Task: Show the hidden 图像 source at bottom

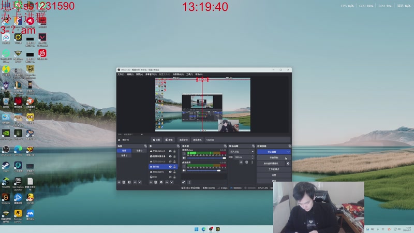Action: pyautogui.click(x=170, y=177)
